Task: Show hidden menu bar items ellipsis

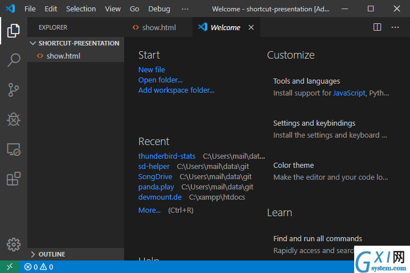Action: [x=185, y=9]
